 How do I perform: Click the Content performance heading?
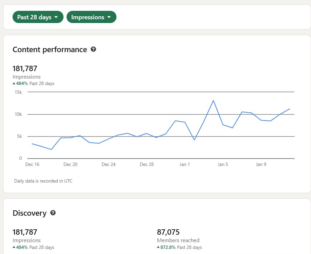point(50,50)
